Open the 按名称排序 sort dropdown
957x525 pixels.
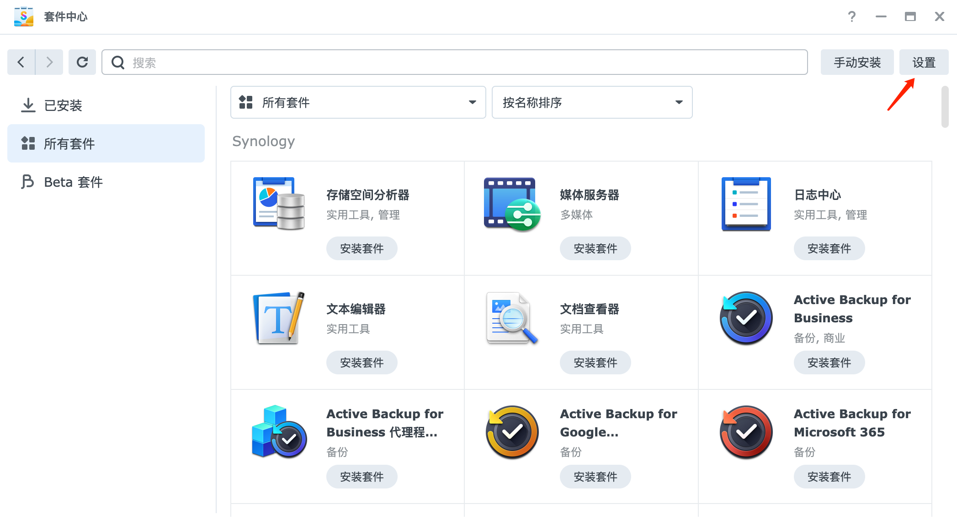[592, 102]
